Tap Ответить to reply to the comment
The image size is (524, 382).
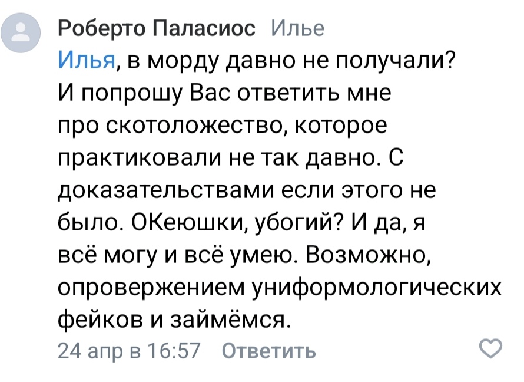tap(269, 351)
